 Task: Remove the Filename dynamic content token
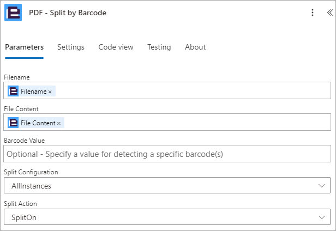[x=50, y=92]
